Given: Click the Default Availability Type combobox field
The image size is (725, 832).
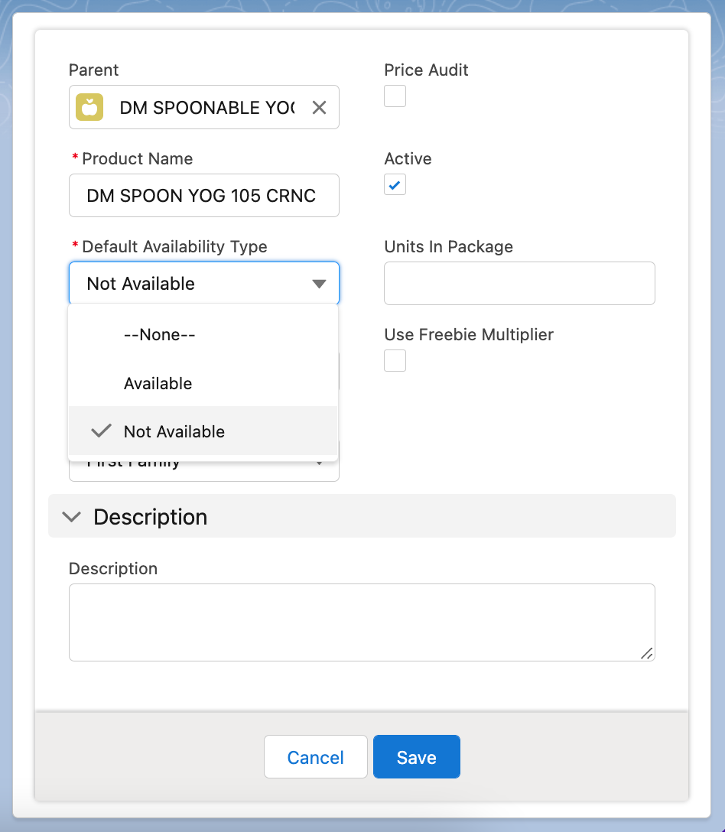Looking at the screenshot, I should [x=191, y=284].
